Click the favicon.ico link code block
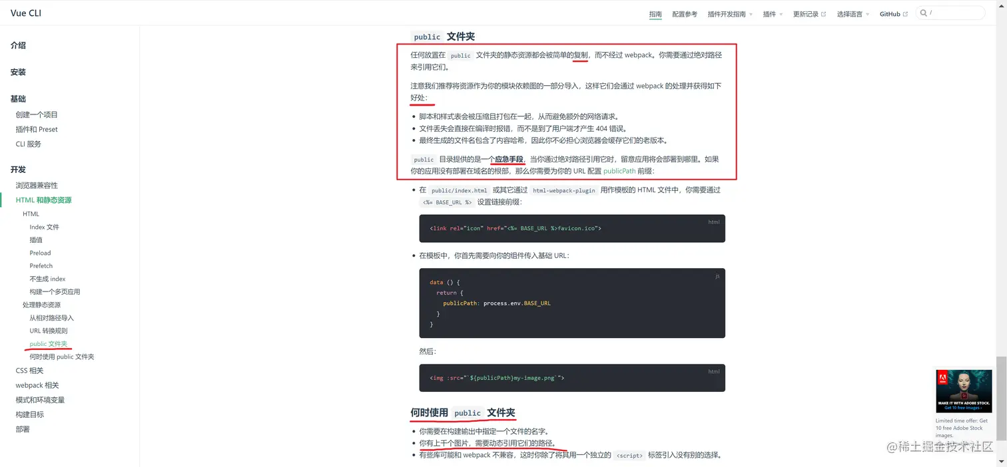This screenshot has height=467, width=1007. coord(572,228)
